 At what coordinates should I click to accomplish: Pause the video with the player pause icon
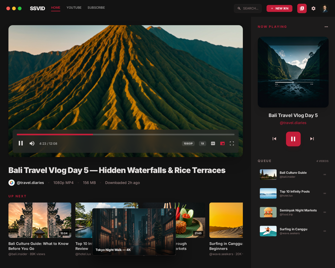pyautogui.click(x=21, y=143)
